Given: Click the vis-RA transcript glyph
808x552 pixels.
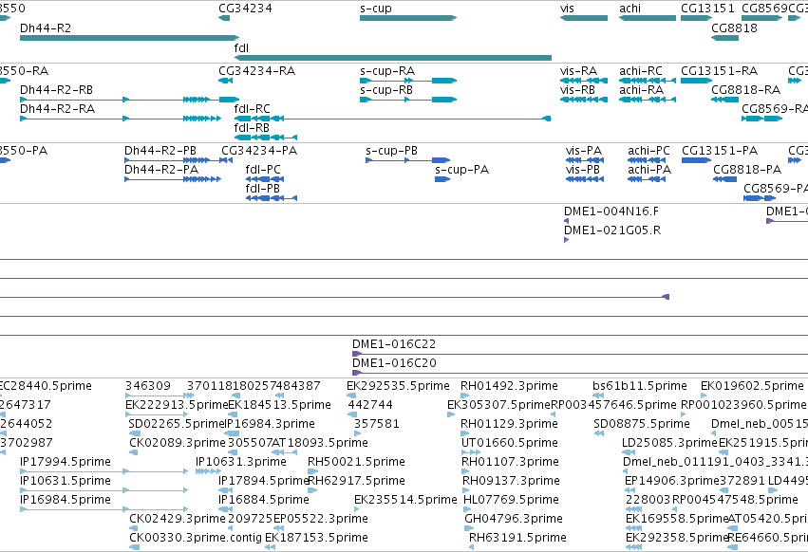Looking at the screenshot, I should pos(584,81).
